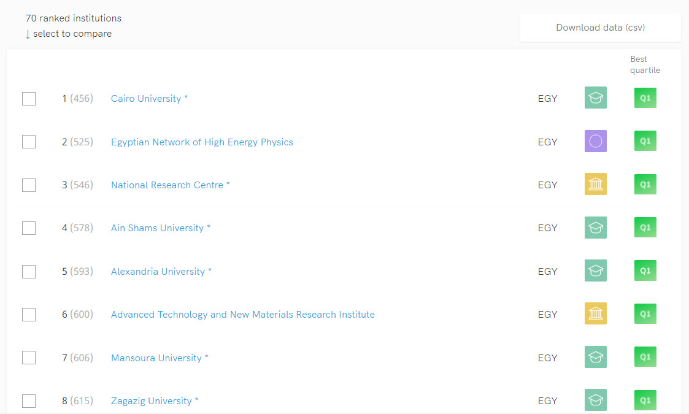Click the Q1 quartile badge for Alexandria University
The height and width of the screenshot is (414, 689).
tap(645, 270)
